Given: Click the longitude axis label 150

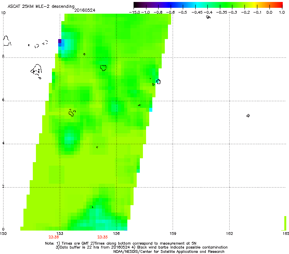Looking at the screenshot, I should (x=3, y=234).
